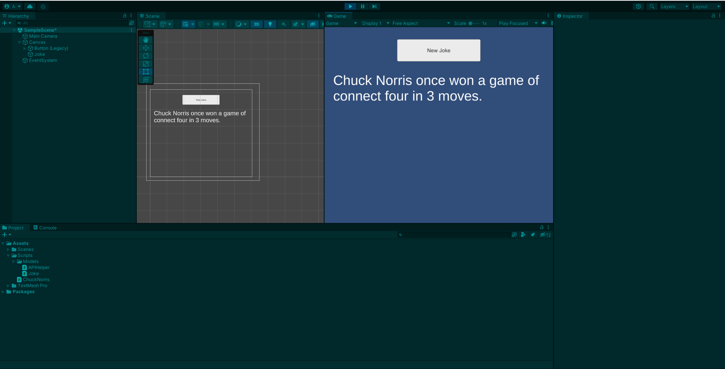This screenshot has height=369, width=725.
Task: Select the Transform tool
Action: (x=146, y=80)
